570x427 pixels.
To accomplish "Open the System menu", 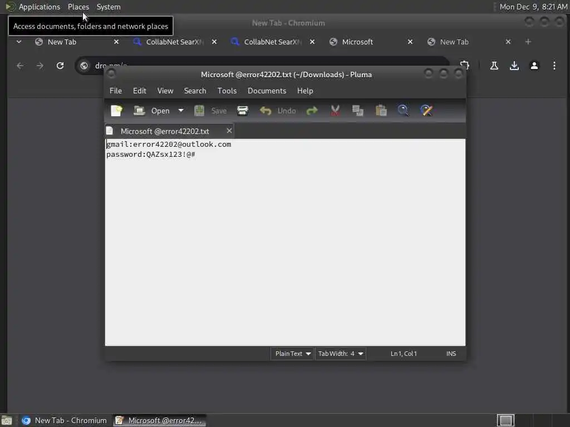I will pos(109,7).
